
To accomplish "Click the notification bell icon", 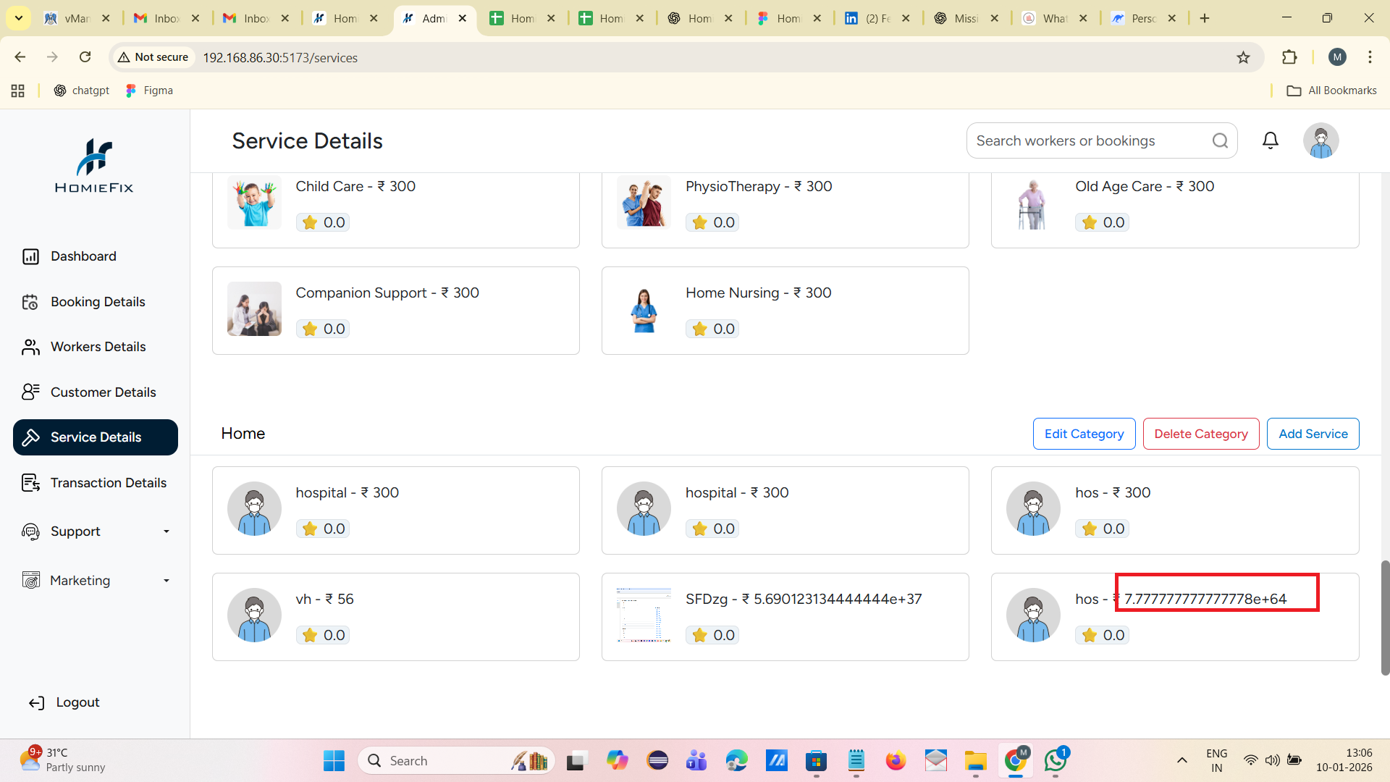I will tap(1270, 140).
